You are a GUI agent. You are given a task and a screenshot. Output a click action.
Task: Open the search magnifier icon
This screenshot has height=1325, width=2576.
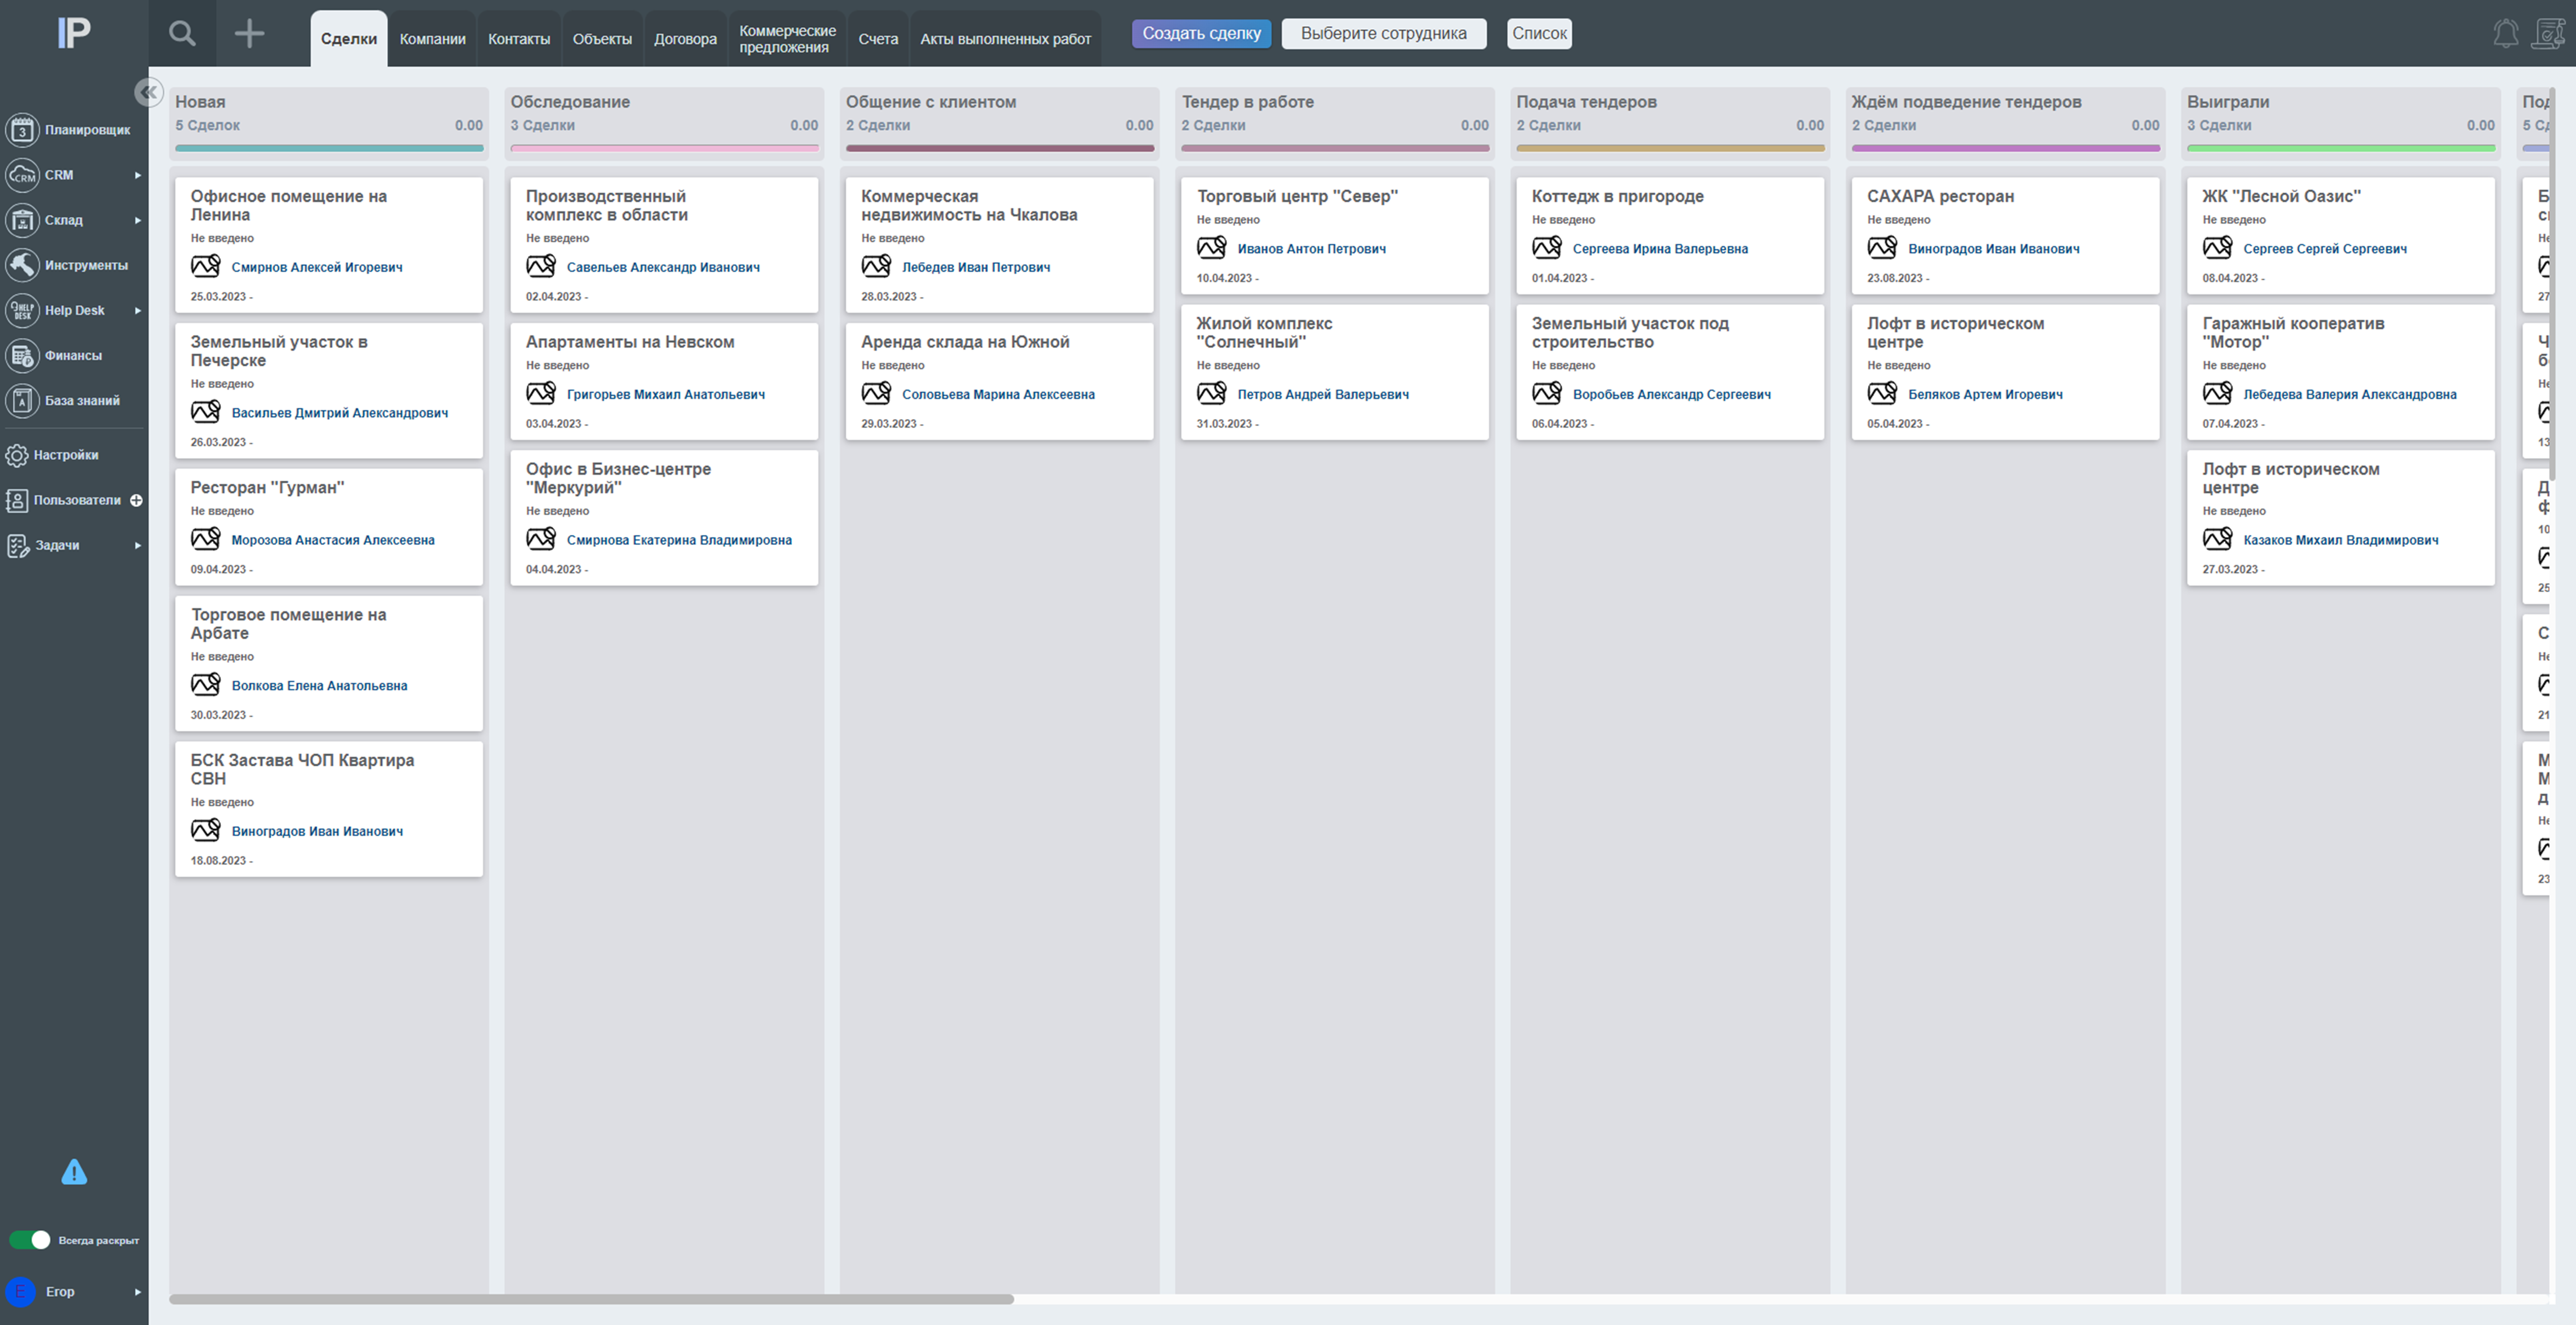(x=182, y=34)
